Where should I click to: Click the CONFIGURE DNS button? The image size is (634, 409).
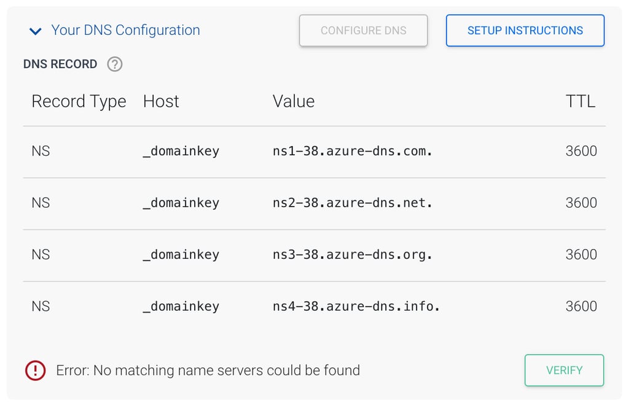click(x=363, y=30)
